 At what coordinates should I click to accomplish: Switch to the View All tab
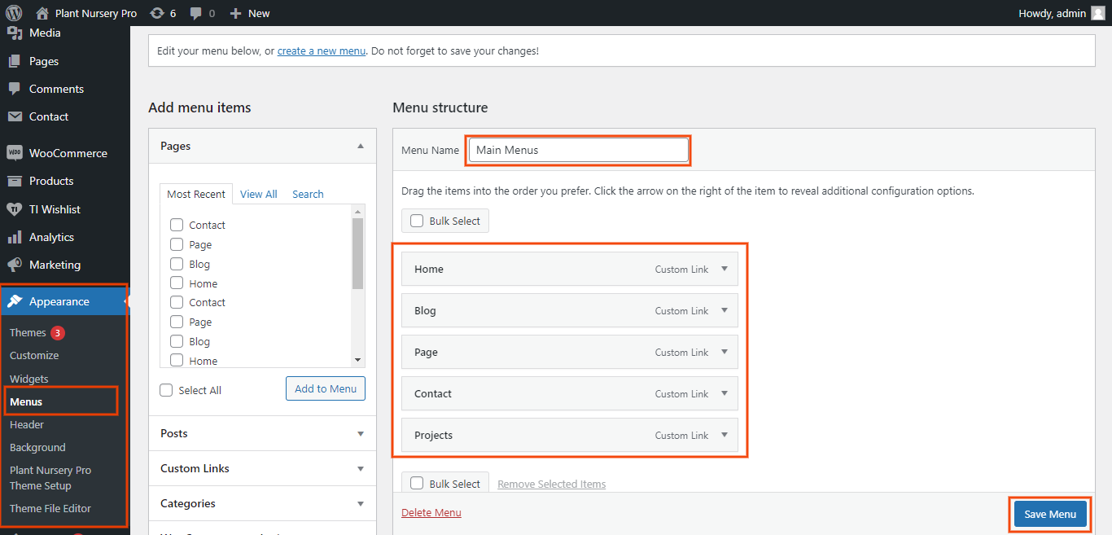point(258,194)
